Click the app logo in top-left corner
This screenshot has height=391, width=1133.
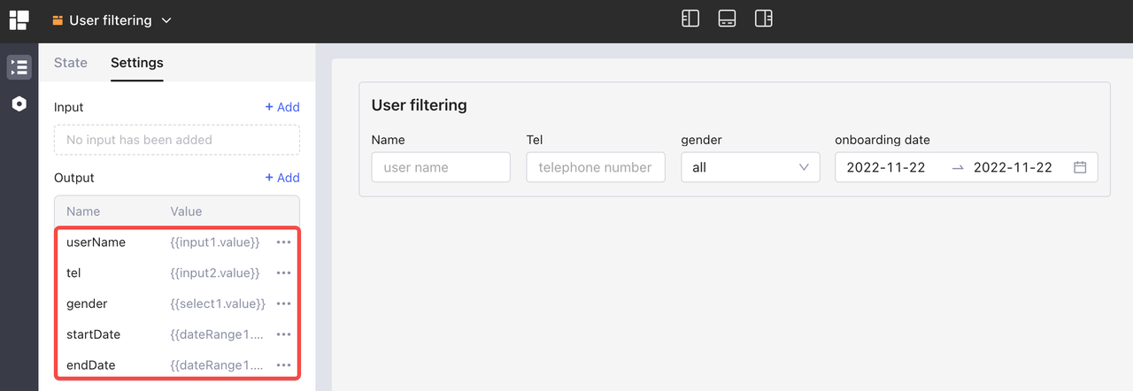tap(19, 19)
